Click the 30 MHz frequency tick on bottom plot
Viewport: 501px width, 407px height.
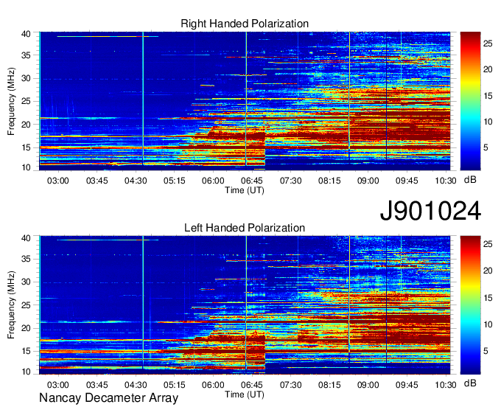pos(27,282)
